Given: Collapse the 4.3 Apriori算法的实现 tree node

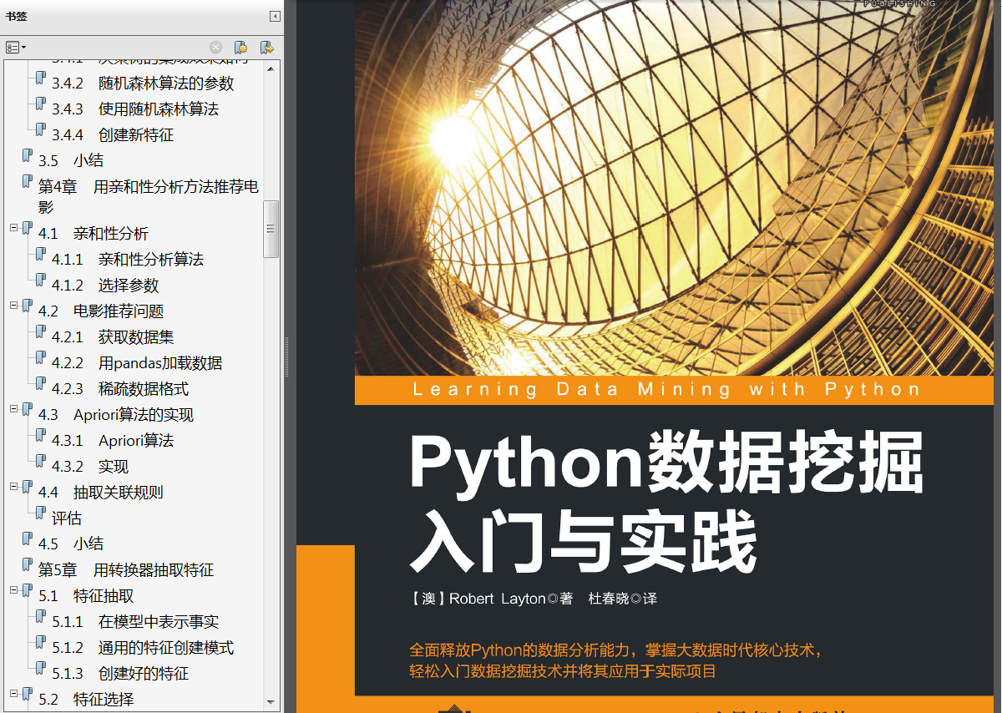Looking at the screenshot, I should pos(13,408).
